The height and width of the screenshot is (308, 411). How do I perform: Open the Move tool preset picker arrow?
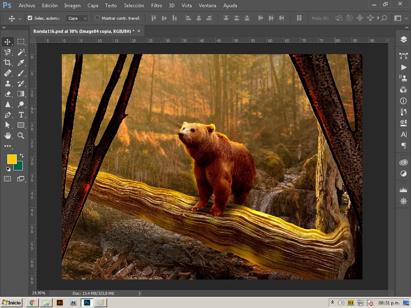click(x=20, y=18)
